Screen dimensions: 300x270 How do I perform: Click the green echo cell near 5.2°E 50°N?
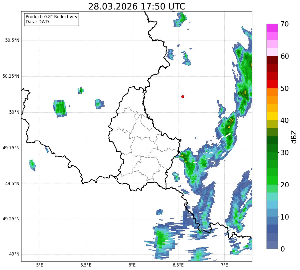(x=60, y=108)
